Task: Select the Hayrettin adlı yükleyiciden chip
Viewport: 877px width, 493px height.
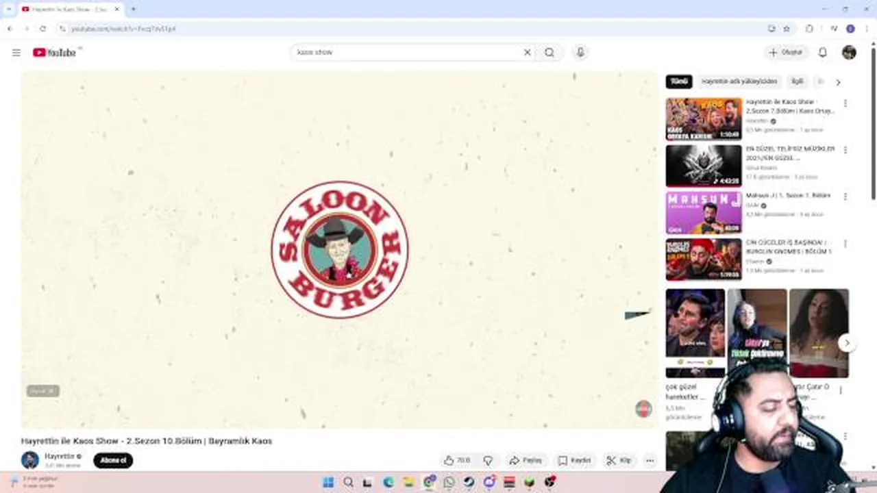Action: [739, 81]
